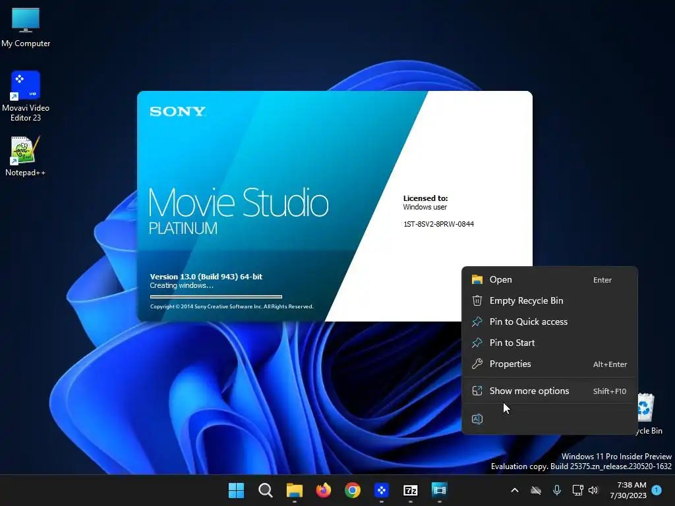This screenshot has height=506, width=675.
Task: Open the notification bell badge
Action: 657,490
